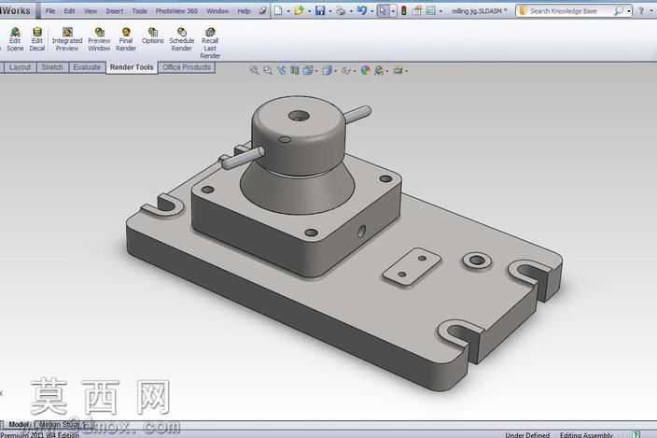Open the View menu
Image resolution: width=657 pixels, height=438 pixels.
pos(91,11)
